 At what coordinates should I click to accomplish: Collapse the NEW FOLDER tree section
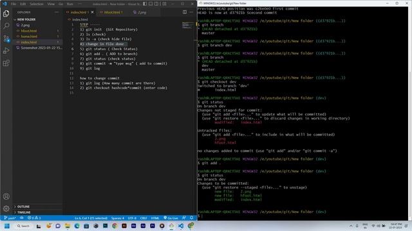click(37, 19)
